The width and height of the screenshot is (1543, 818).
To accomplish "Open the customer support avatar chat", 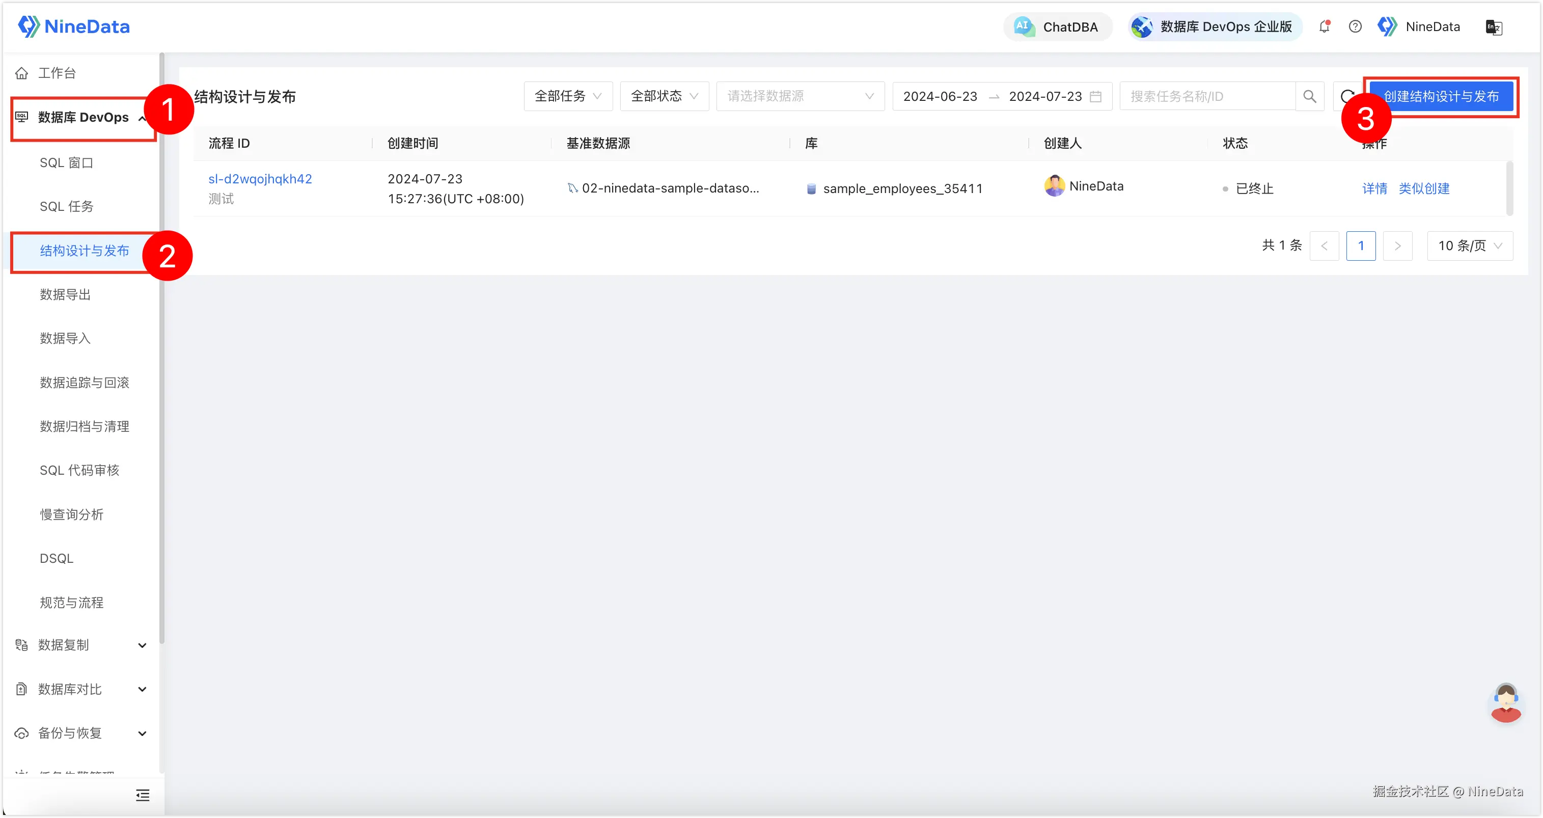I will coord(1505,702).
